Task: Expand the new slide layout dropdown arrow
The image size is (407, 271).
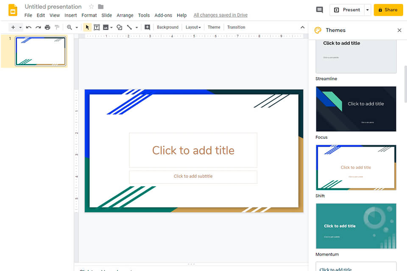Action: tap(20, 27)
